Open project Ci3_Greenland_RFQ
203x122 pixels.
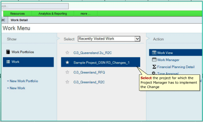pyautogui.click(x=89, y=72)
